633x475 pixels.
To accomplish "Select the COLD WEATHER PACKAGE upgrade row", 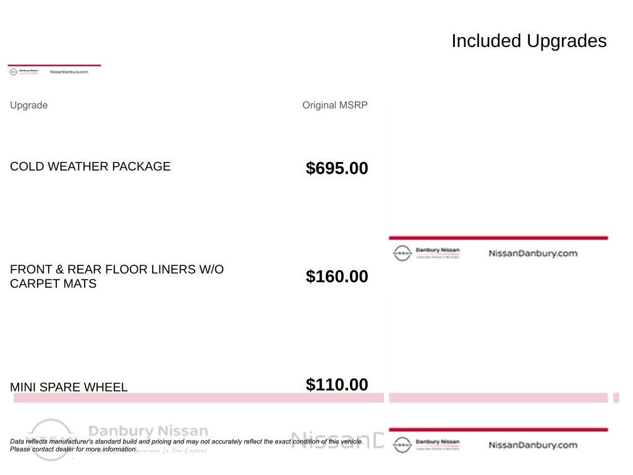I will click(90, 166).
